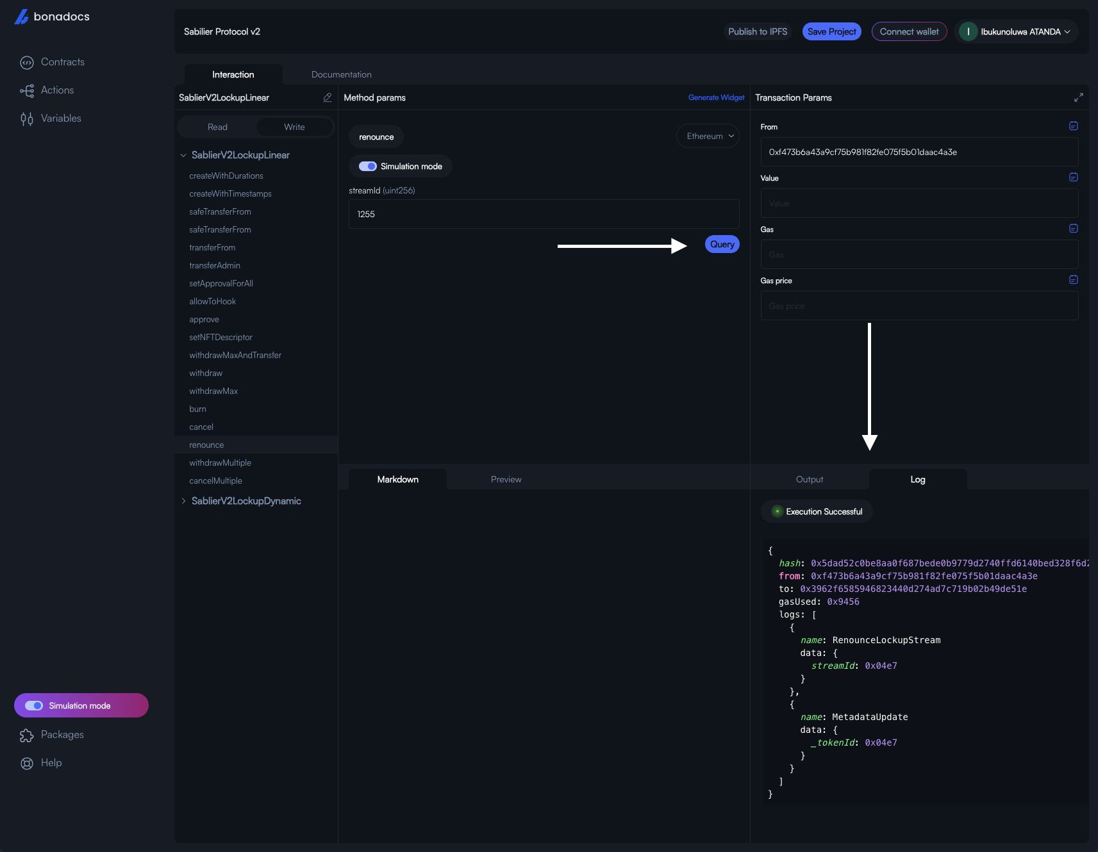This screenshot has width=1098, height=852.
Task: Click Sabilier Protocol v2 project title
Action: pyautogui.click(x=222, y=31)
